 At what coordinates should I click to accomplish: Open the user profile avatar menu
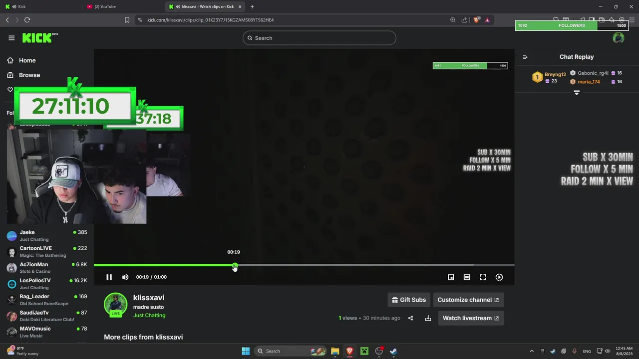[x=619, y=38]
